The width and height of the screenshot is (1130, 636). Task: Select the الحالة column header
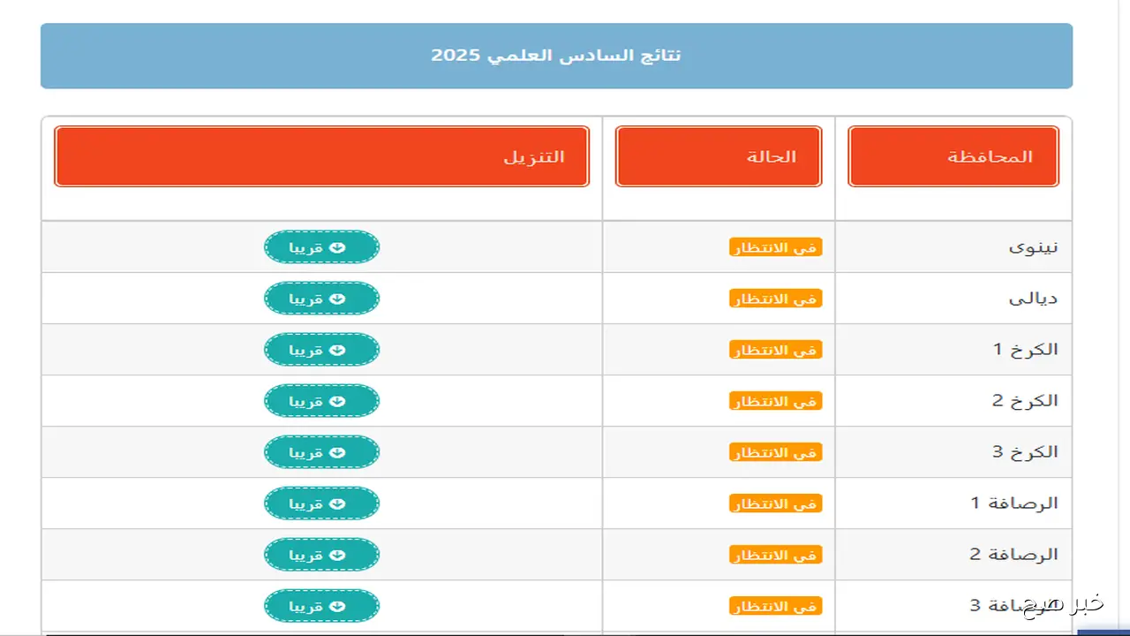[718, 156]
